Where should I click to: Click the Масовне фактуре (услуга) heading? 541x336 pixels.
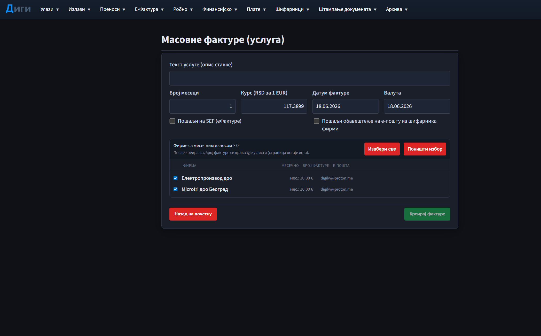pyautogui.click(x=223, y=40)
